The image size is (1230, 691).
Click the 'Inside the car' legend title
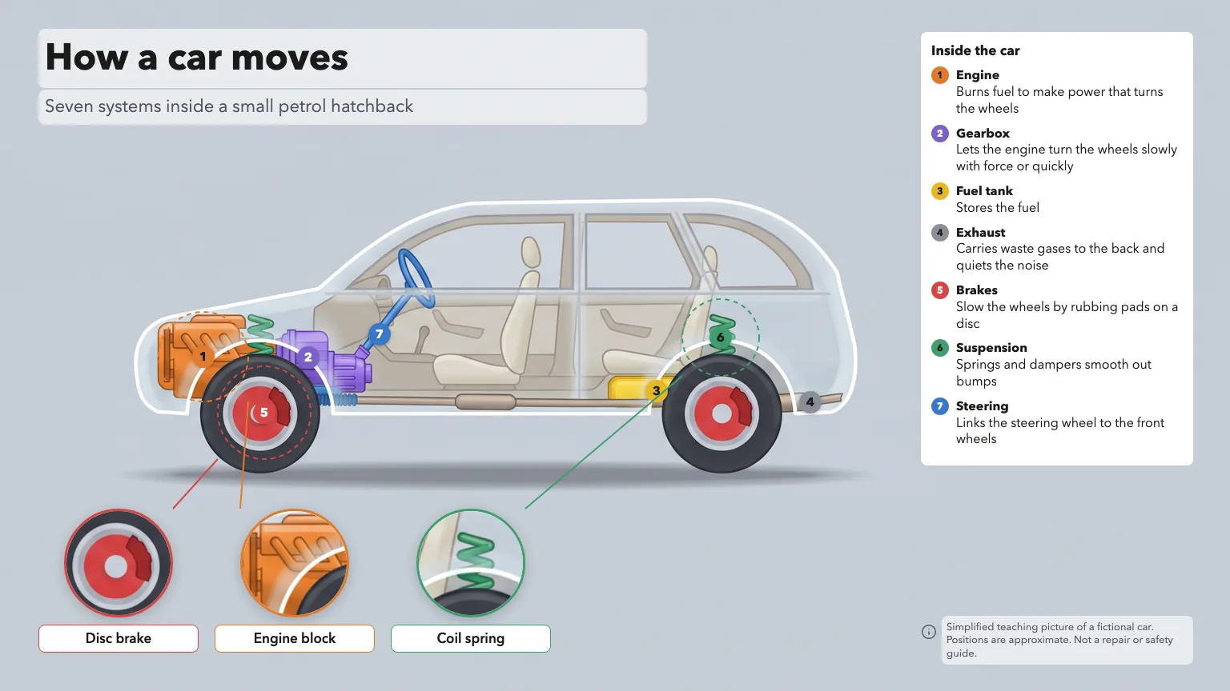click(975, 50)
